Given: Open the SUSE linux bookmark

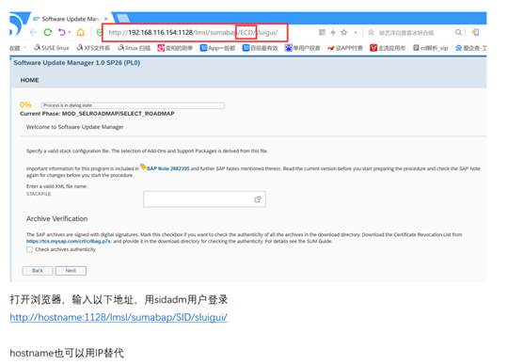Looking at the screenshot, I should point(52,48).
